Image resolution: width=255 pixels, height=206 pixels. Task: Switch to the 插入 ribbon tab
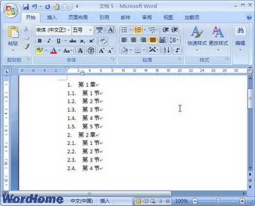pyautogui.click(x=52, y=18)
